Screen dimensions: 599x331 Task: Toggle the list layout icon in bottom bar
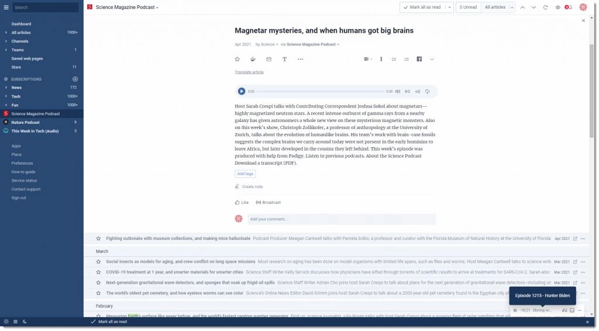[x=15, y=322]
